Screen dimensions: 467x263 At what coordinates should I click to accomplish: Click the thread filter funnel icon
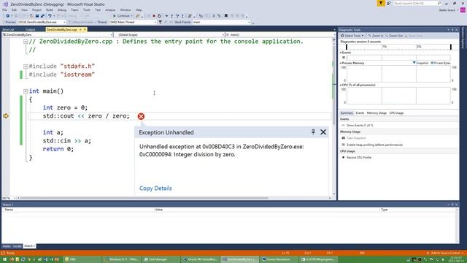click(161, 22)
